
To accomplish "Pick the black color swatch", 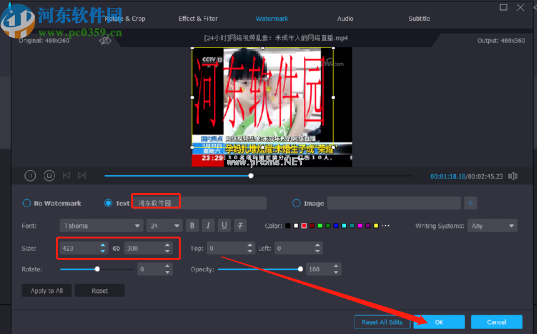I will [288, 225].
